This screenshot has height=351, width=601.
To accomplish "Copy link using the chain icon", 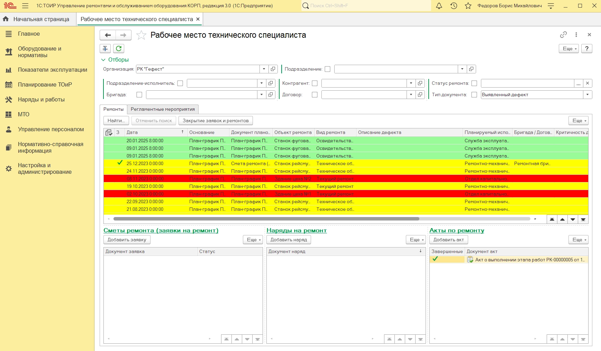I will coord(563,35).
